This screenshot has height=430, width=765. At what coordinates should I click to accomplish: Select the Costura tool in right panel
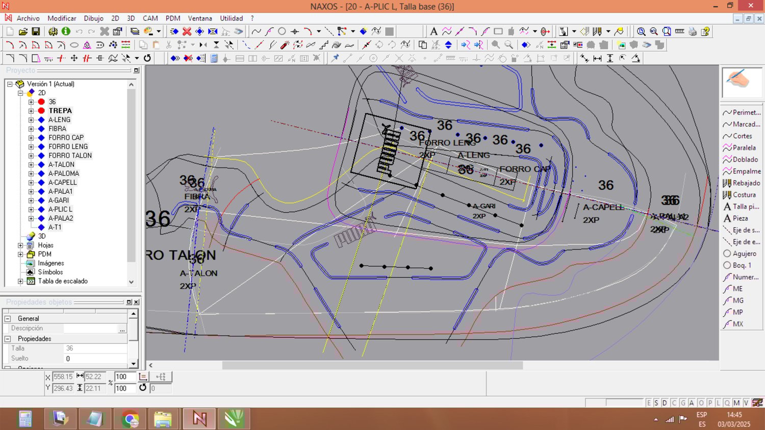coord(742,195)
